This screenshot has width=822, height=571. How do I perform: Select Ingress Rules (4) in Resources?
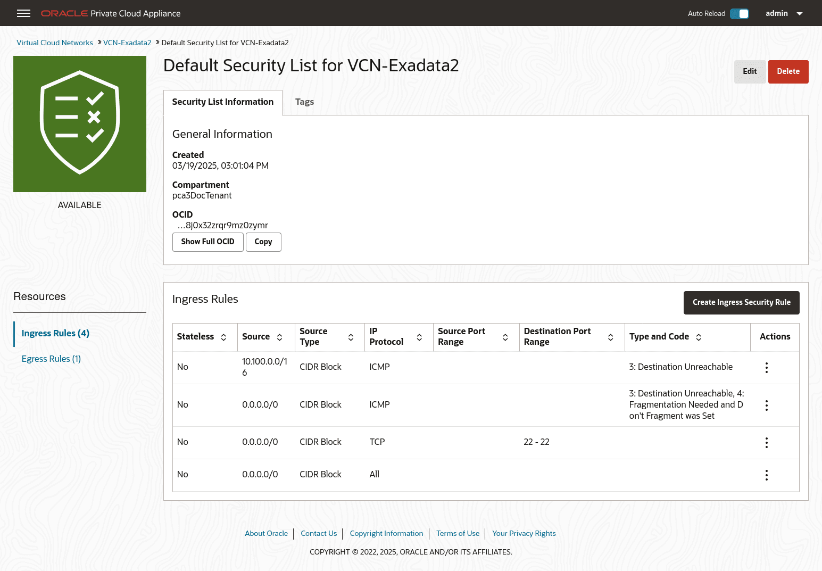[55, 333]
